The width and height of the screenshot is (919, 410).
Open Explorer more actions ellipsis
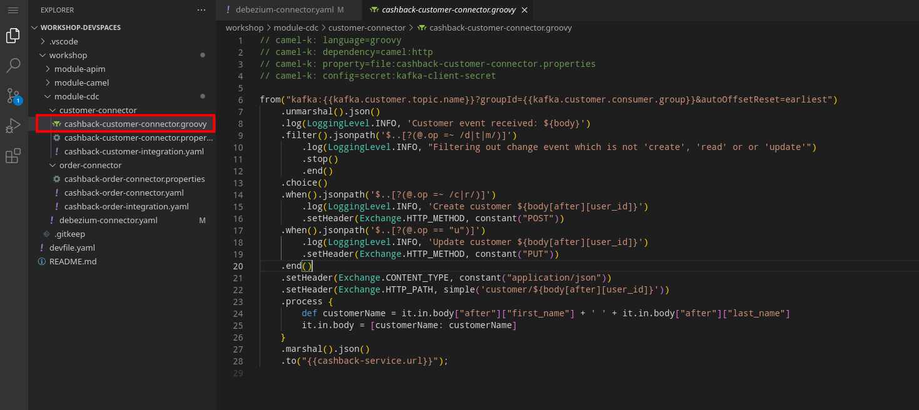pos(201,10)
